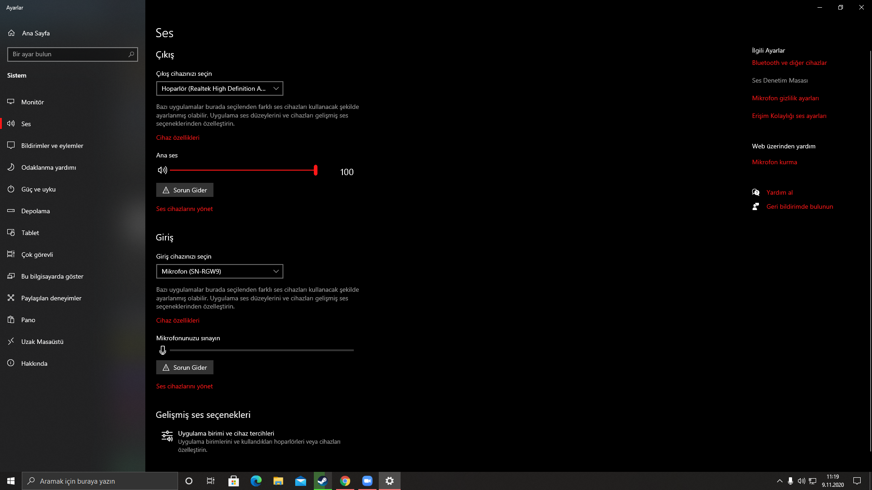Open the Monitör settings page

pos(33,102)
